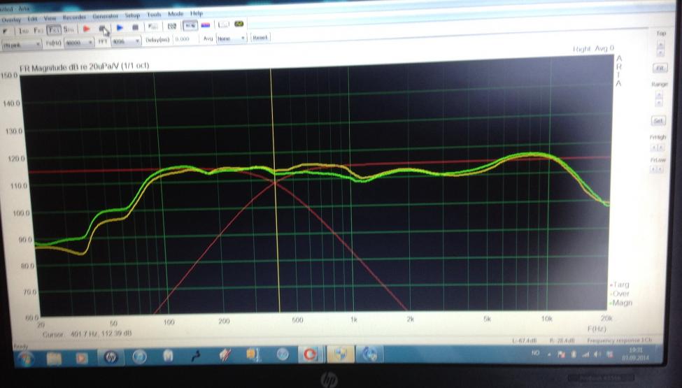Click the left FrLow arrow button
682x388 pixels.
pyautogui.click(x=654, y=169)
